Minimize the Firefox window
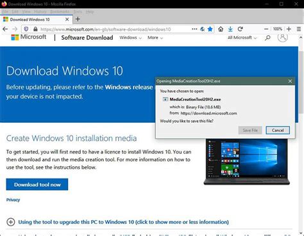 coord(267,4)
